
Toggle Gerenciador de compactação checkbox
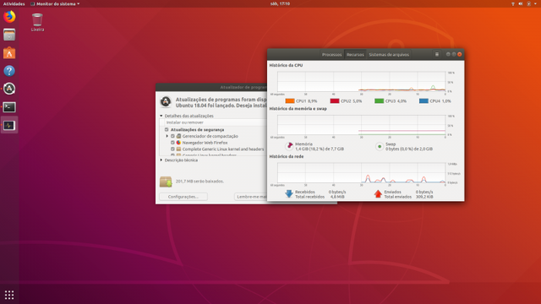tap(172, 136)
